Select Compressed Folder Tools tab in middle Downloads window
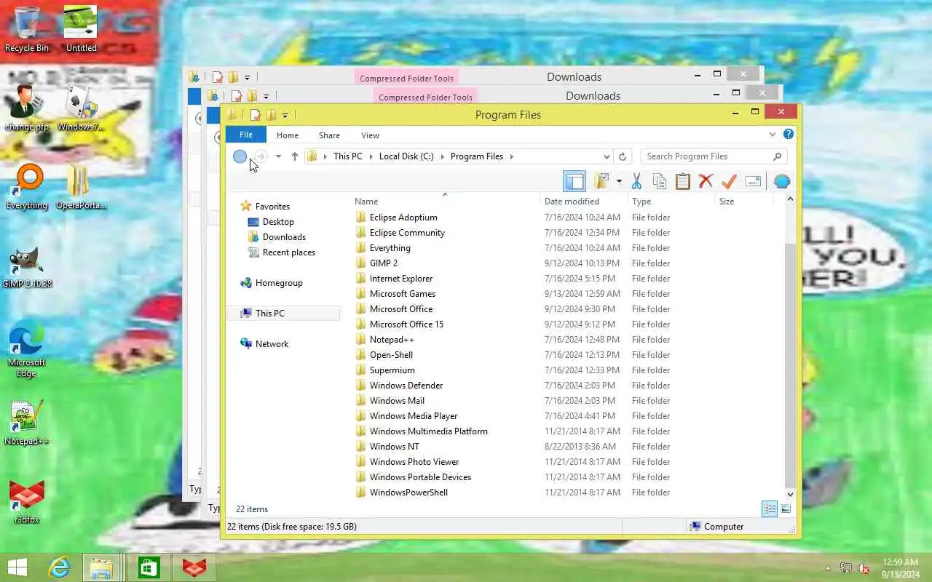Image resolution: width=932 pixels, height=582 pixels. tap(425, 97)
